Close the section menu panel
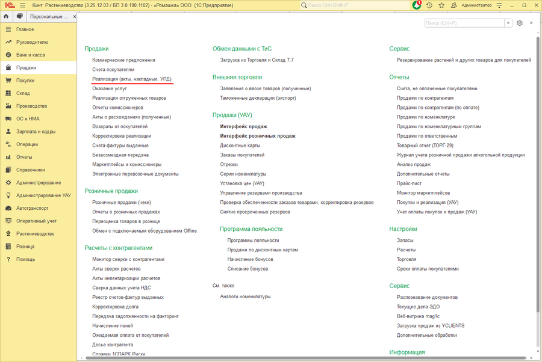This screenshot has width=542, height=362. (531, 23)
